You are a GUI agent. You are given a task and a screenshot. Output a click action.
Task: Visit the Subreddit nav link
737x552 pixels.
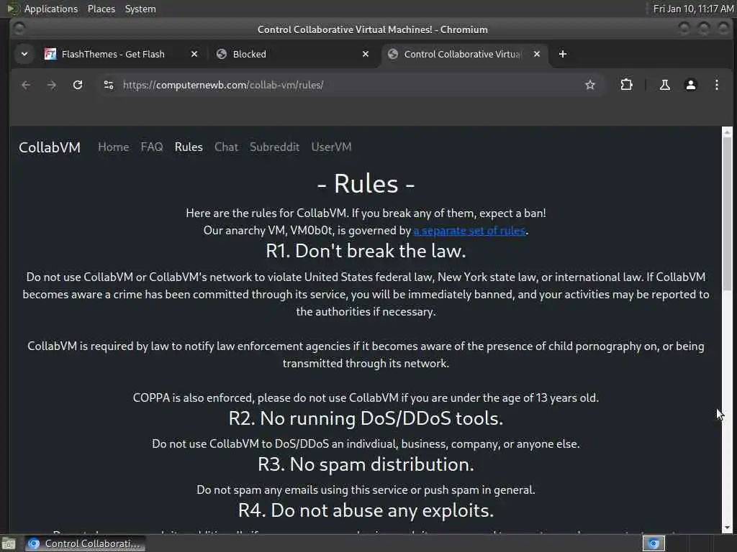coord(274,147)
